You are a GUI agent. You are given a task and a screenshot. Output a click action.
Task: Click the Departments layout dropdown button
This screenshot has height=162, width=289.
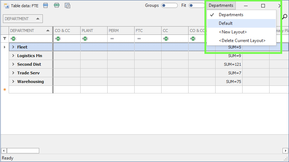[221, 5]
